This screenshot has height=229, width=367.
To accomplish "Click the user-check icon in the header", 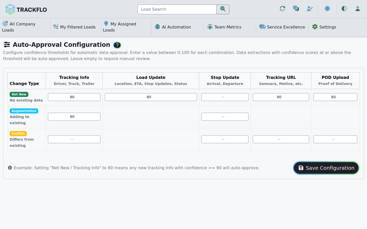I will (310, 9).
